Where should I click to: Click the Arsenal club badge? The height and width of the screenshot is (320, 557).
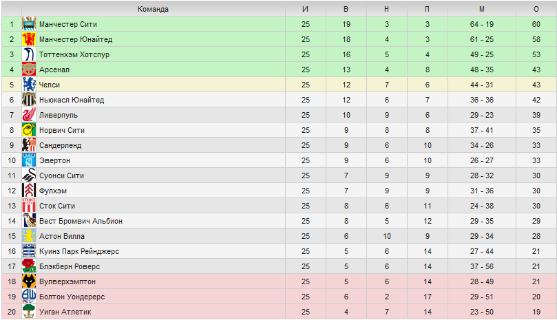coord(29,70)
